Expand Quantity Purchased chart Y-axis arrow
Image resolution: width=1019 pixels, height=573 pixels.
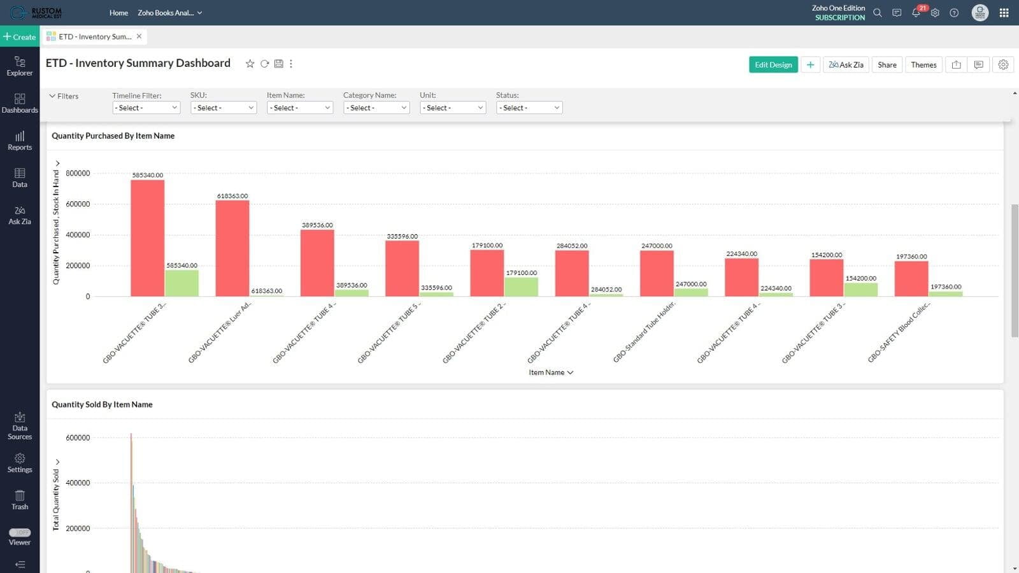tap(57, 164)
